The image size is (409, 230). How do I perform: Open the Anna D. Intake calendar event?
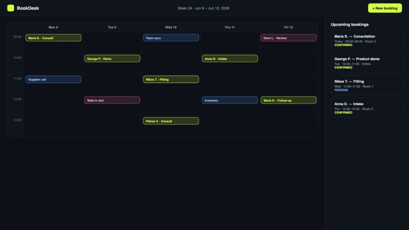[x=230, y=59]
